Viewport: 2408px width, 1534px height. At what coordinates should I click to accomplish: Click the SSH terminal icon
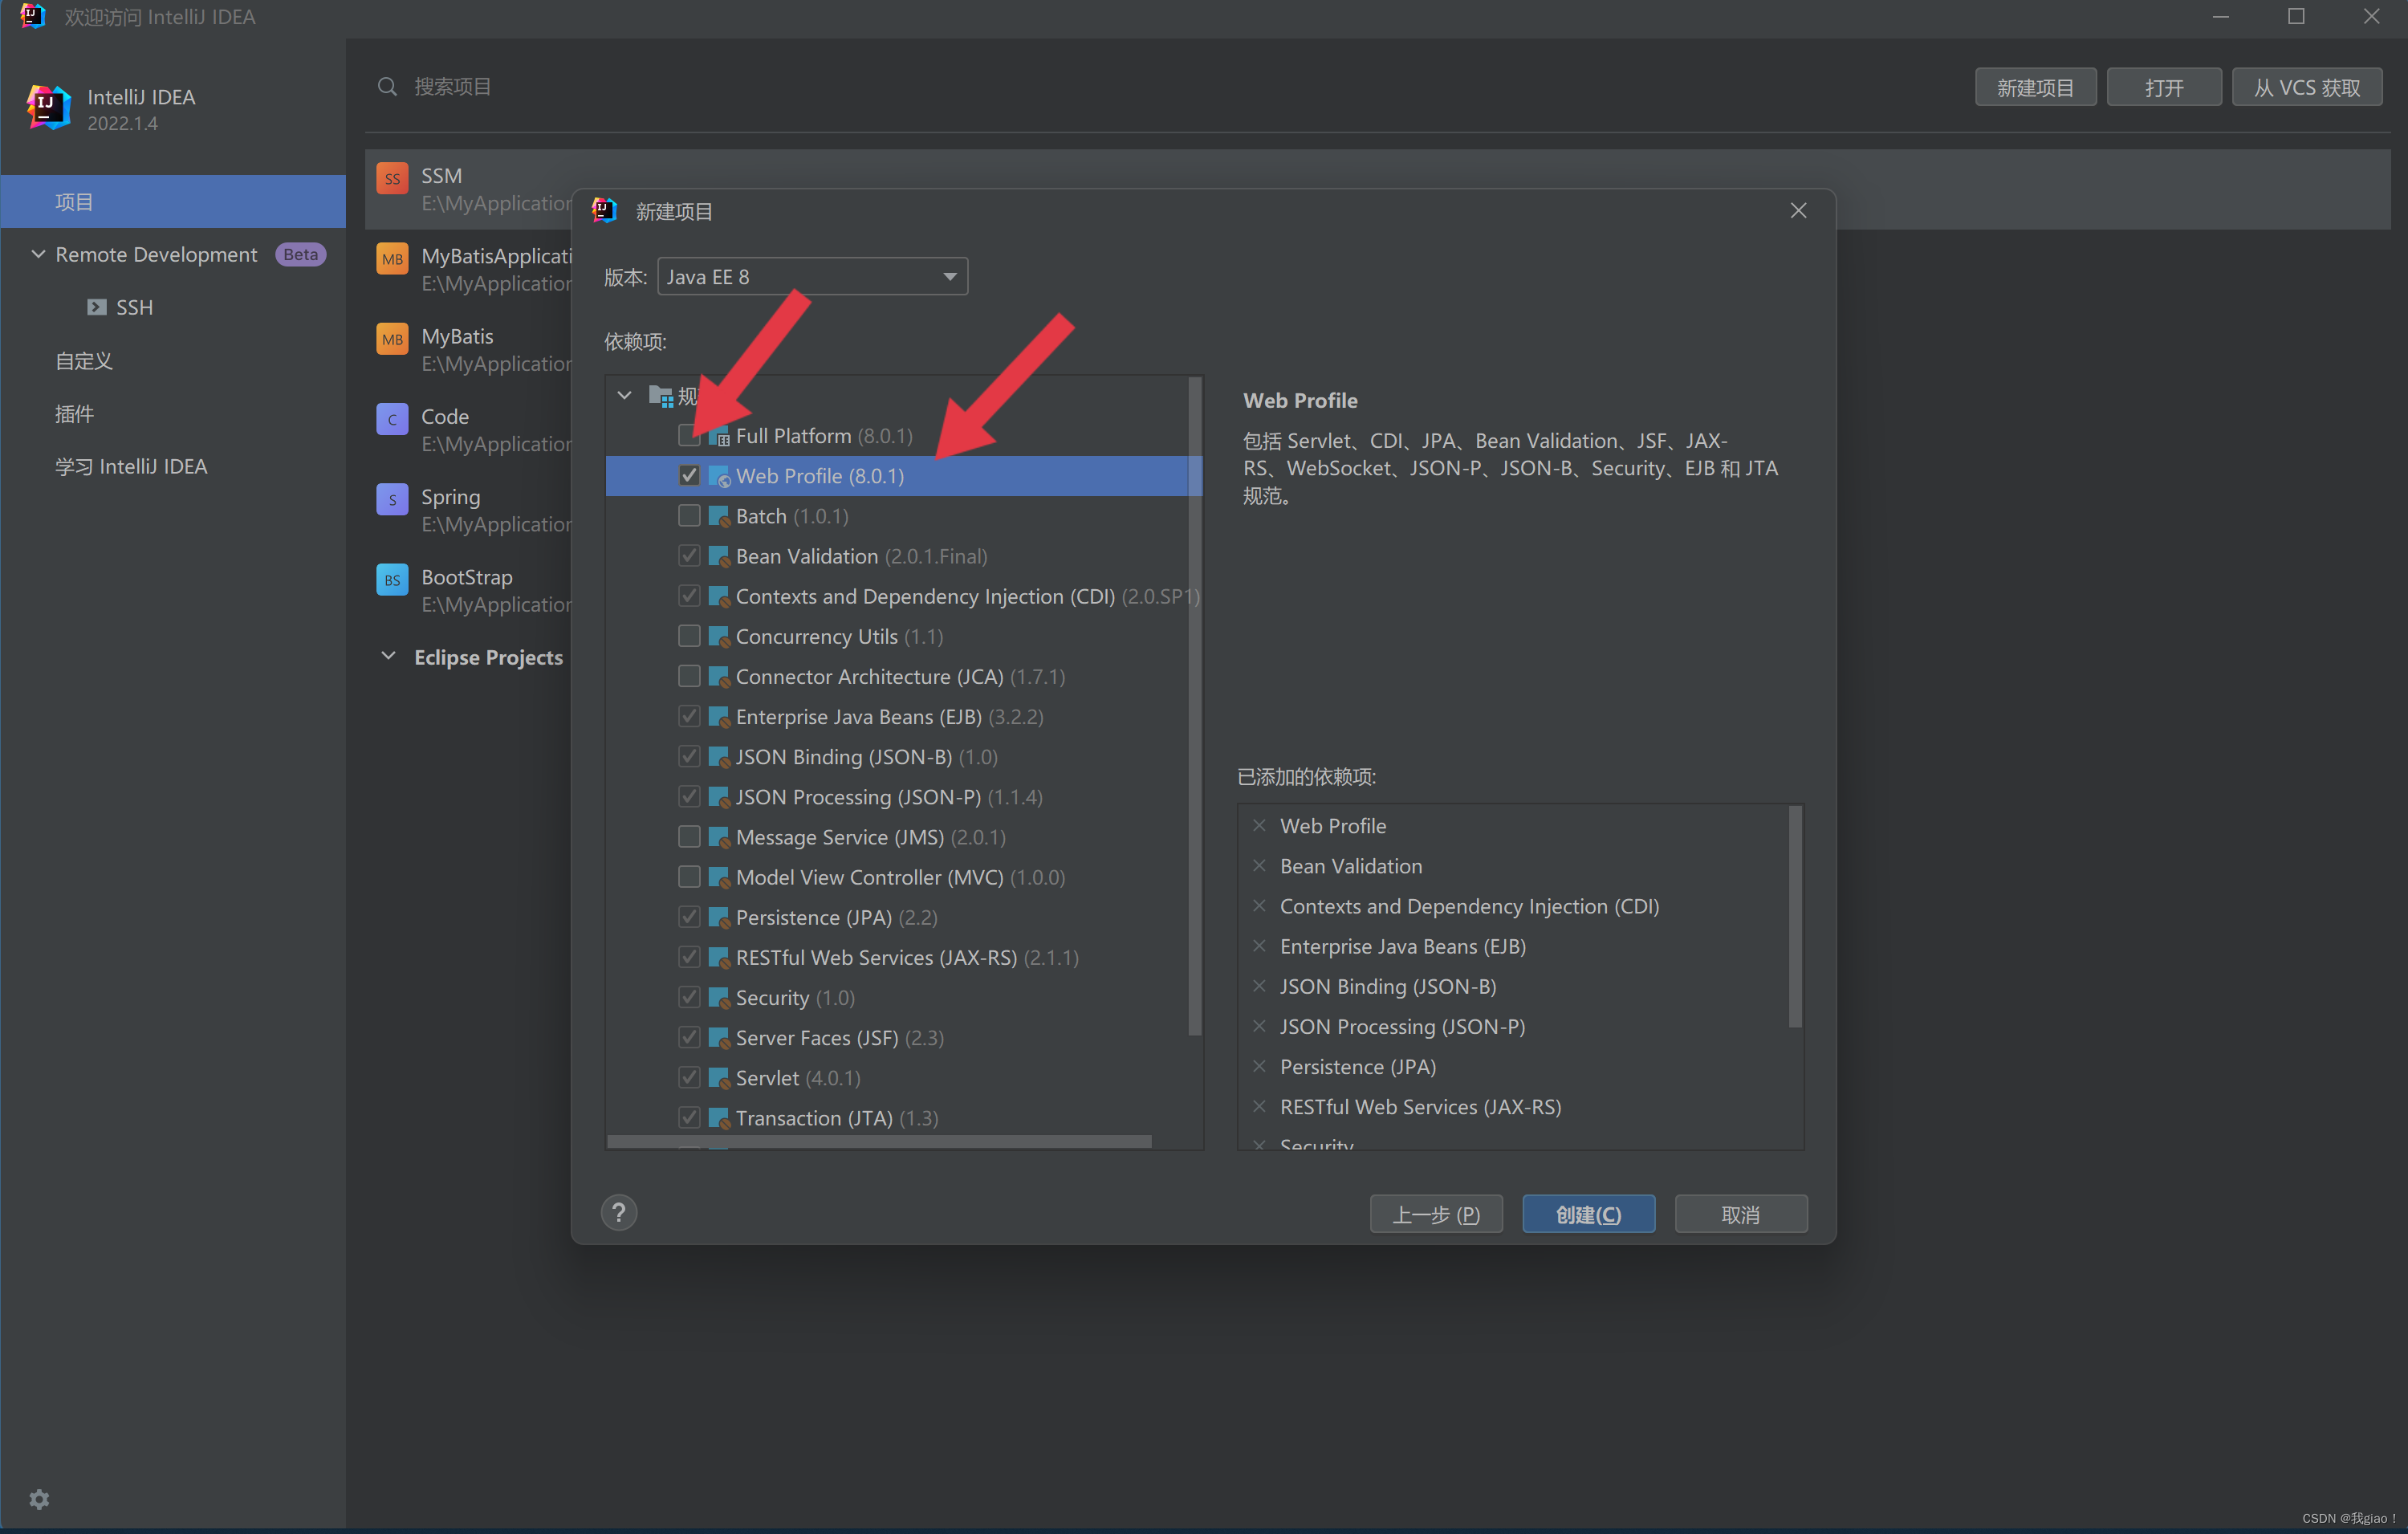pos(96,307)
